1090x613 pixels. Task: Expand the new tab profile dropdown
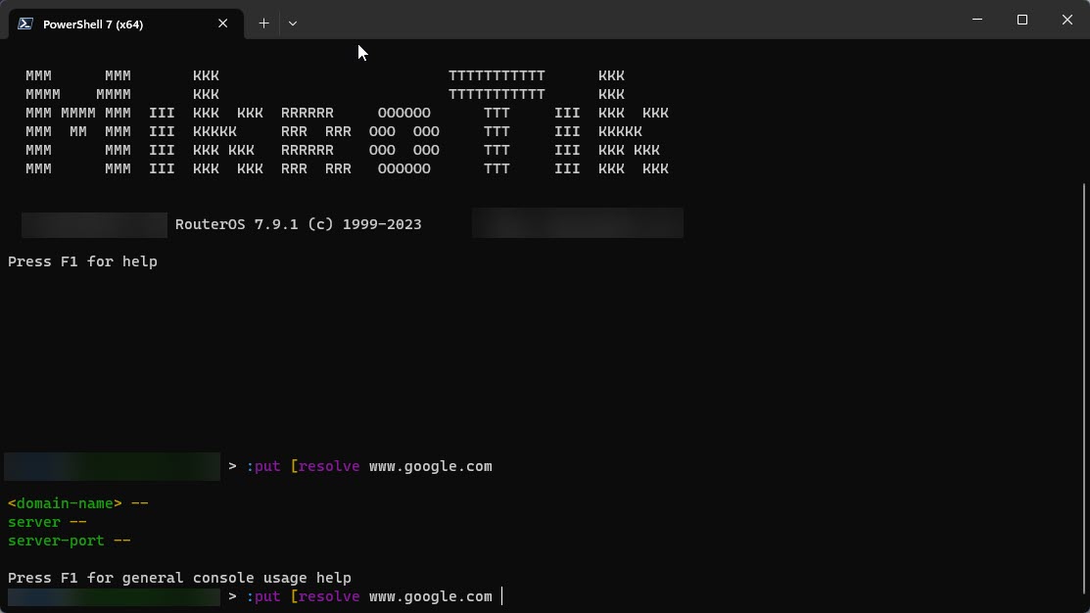(x=293, y=24)
